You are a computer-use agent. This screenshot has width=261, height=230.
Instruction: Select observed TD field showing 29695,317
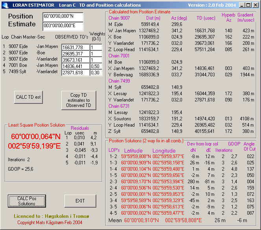75,53
